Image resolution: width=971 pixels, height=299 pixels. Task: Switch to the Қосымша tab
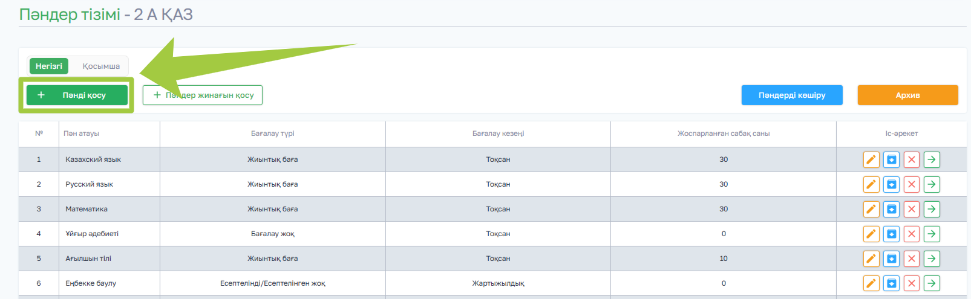pos(101,66)
